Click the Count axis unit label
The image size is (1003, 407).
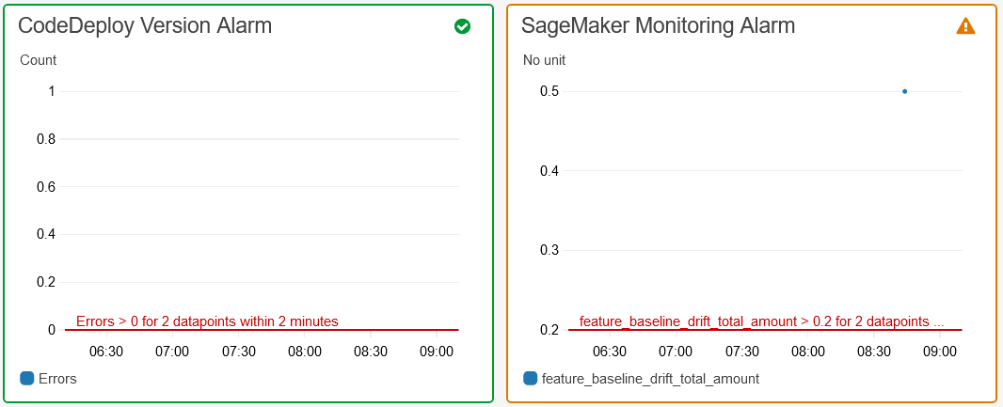pos(39,61)
